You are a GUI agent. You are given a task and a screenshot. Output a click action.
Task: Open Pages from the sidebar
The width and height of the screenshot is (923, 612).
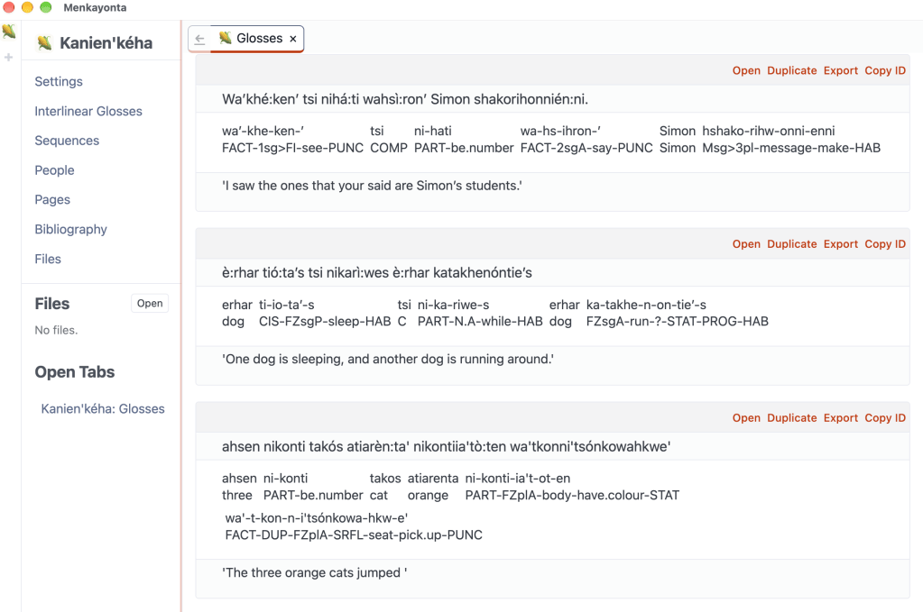tap(52, 200)
